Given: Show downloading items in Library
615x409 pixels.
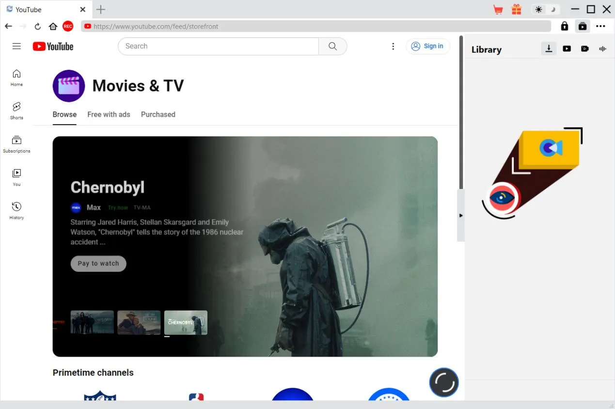Looking at the screenshot, I should [x=549, y=48].
